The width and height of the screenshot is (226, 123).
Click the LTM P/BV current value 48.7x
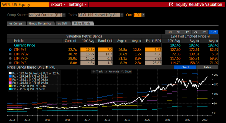(73, 54)
